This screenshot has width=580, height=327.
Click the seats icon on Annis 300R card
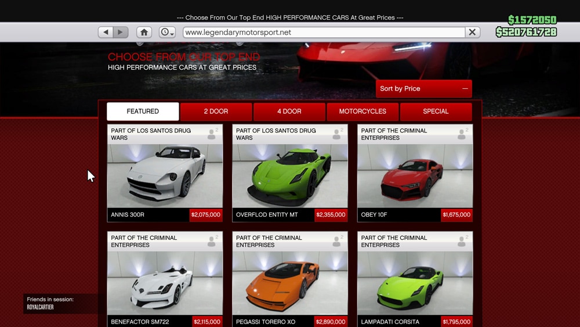coord(212,134)
